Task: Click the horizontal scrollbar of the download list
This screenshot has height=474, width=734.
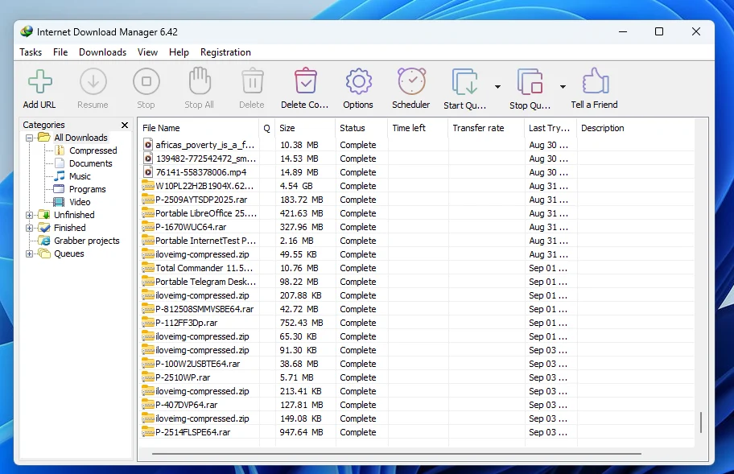Action: coord(397,453)
